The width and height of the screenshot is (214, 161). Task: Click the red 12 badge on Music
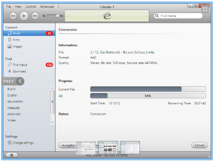coord(49,33)
